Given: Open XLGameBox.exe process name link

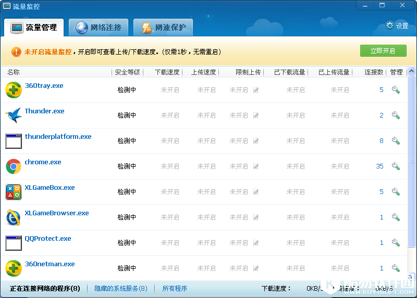Looking at the screenshot, I should pos(50,188).
